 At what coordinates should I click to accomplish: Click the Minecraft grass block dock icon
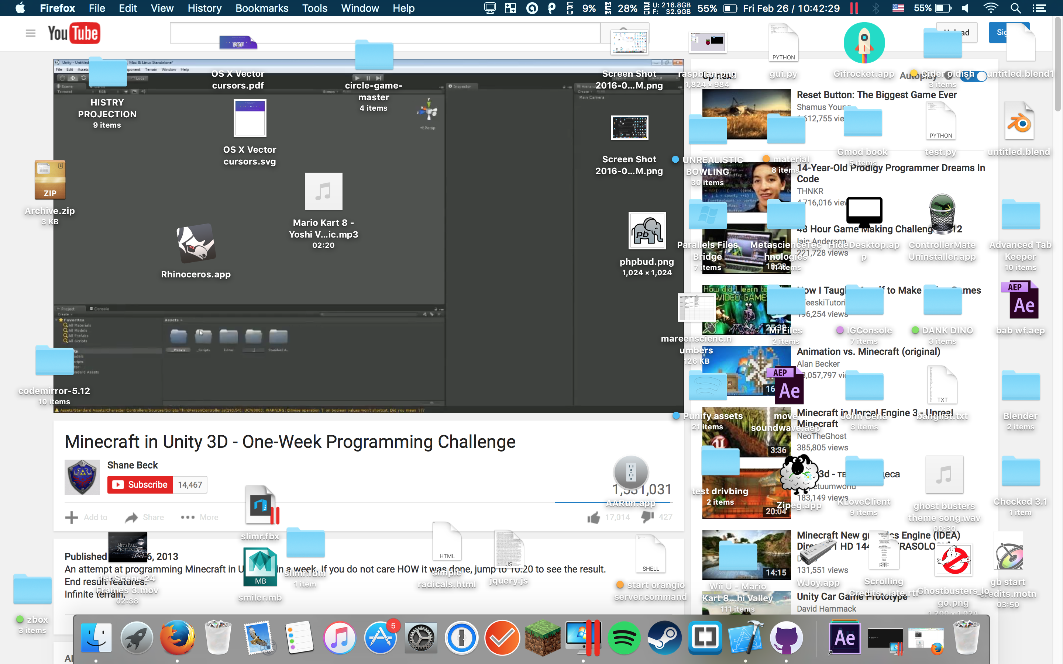click(x=543, y=638)
